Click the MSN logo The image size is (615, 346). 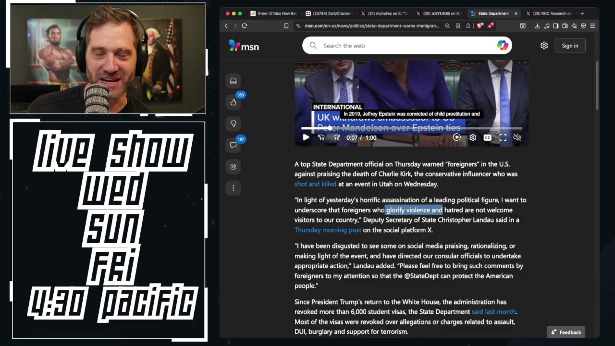tap(244, 46)
